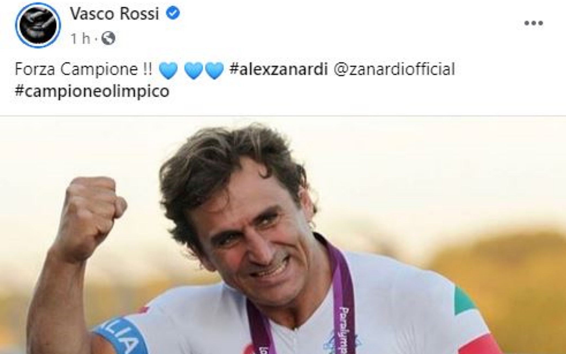Click the blue ITALIA armband in photo
The height and width of the screenshot is (354, 566).
[x=121, y=337]
